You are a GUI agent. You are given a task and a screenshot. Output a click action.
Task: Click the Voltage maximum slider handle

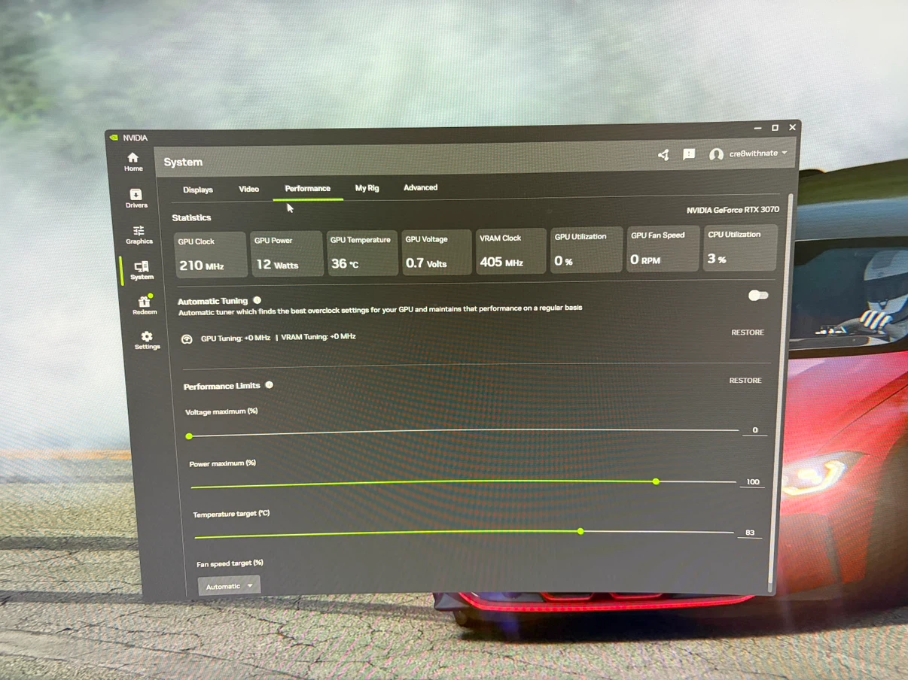tap(189, 436)
